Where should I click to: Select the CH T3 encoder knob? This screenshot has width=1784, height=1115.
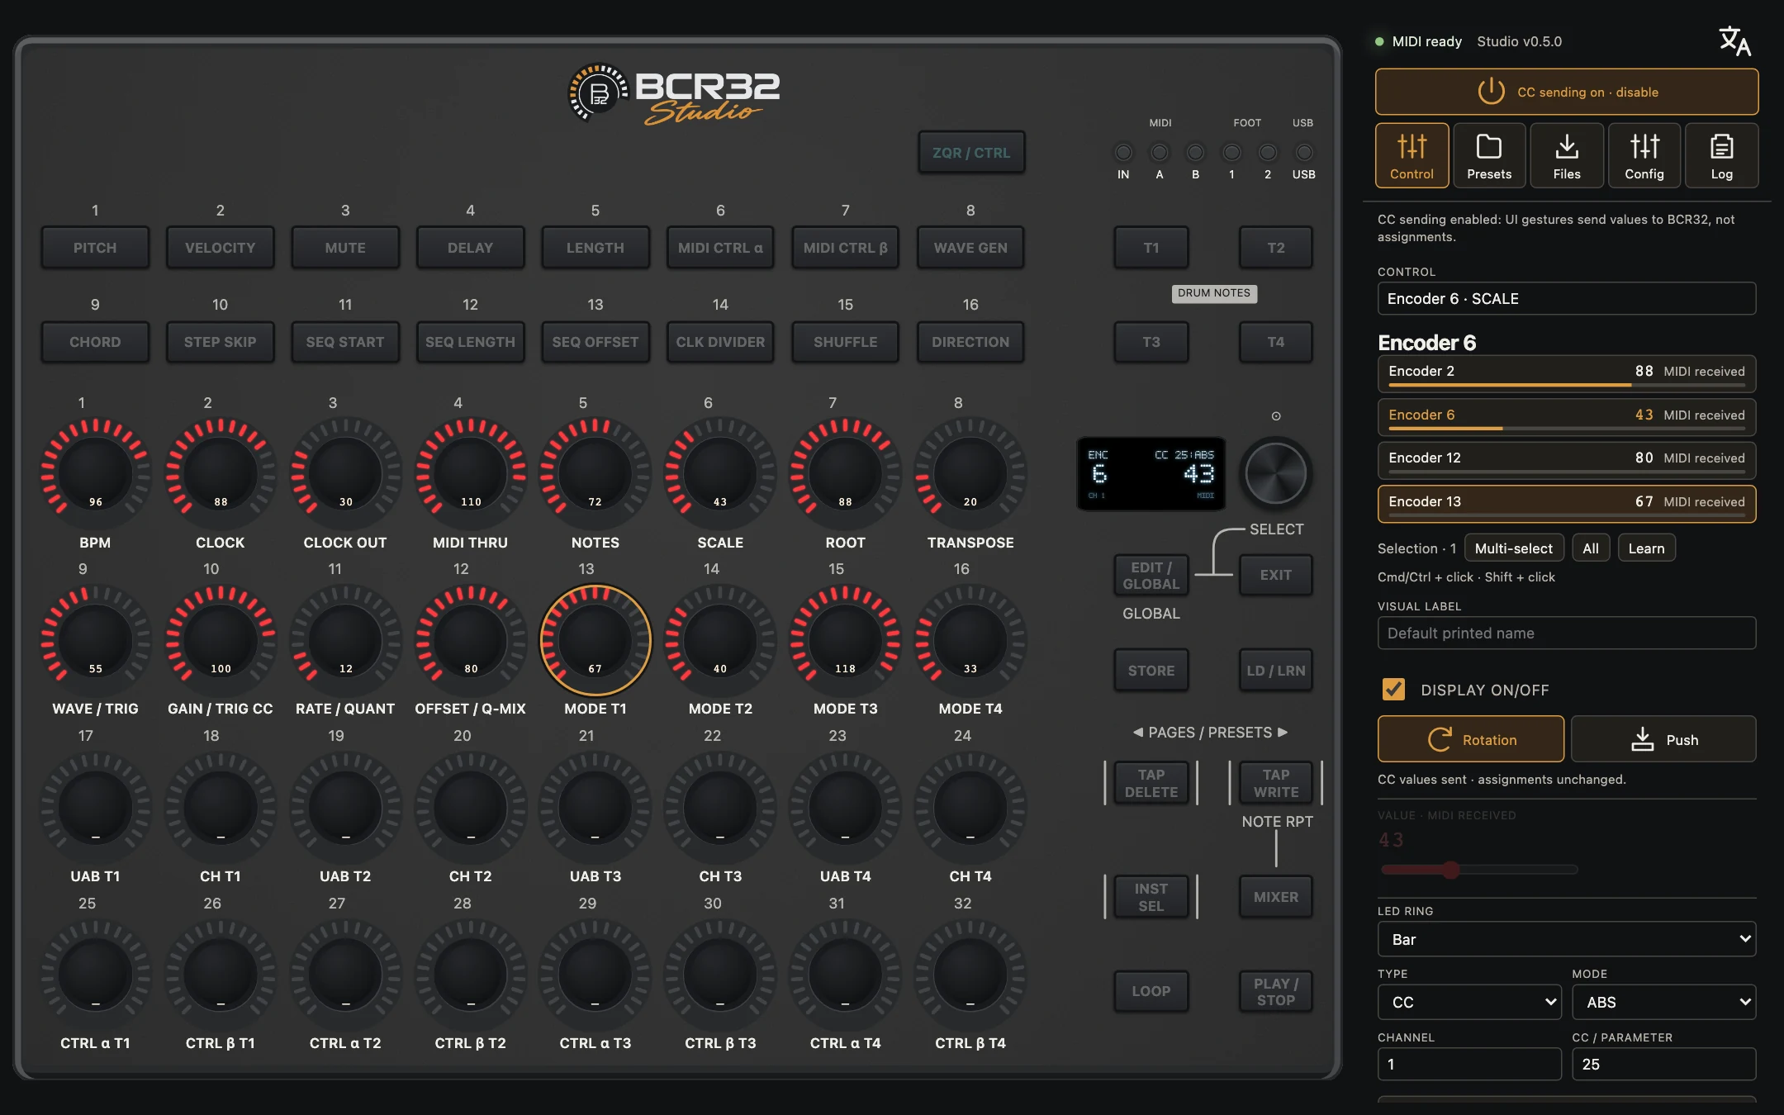click(720, 807)
